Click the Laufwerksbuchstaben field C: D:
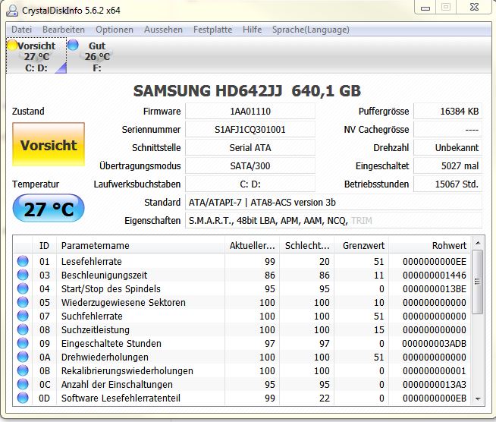Image resolution: width=496 pixels, height=422 pixels. point(250,184)
